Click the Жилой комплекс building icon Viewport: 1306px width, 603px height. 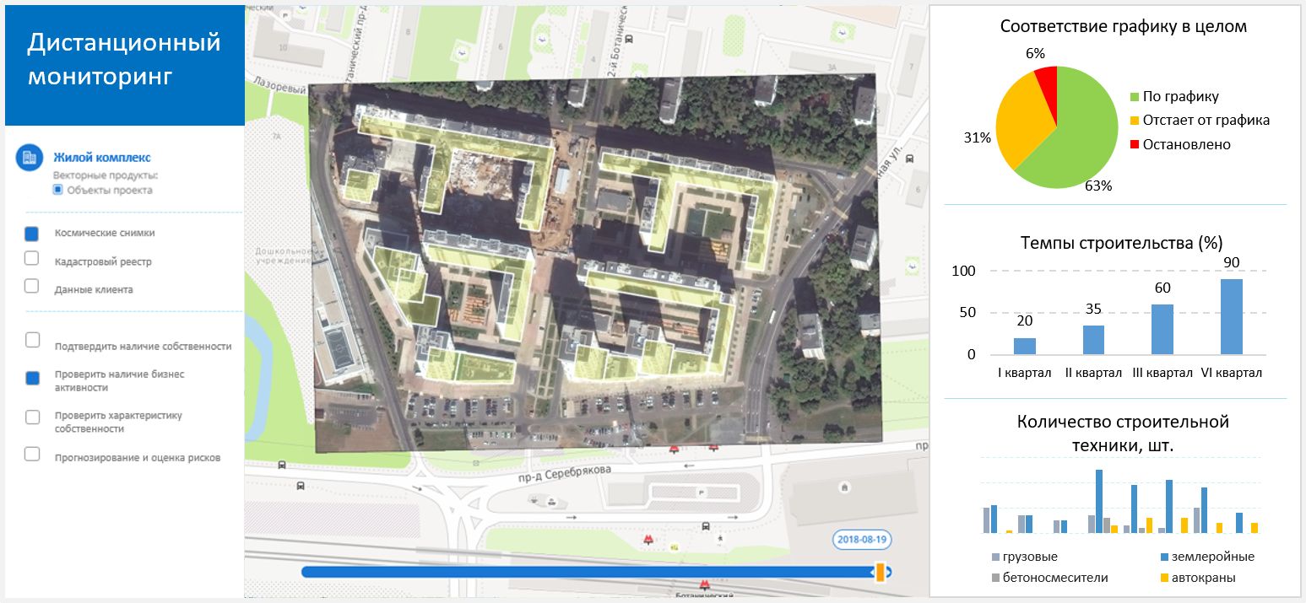point(29,158)
